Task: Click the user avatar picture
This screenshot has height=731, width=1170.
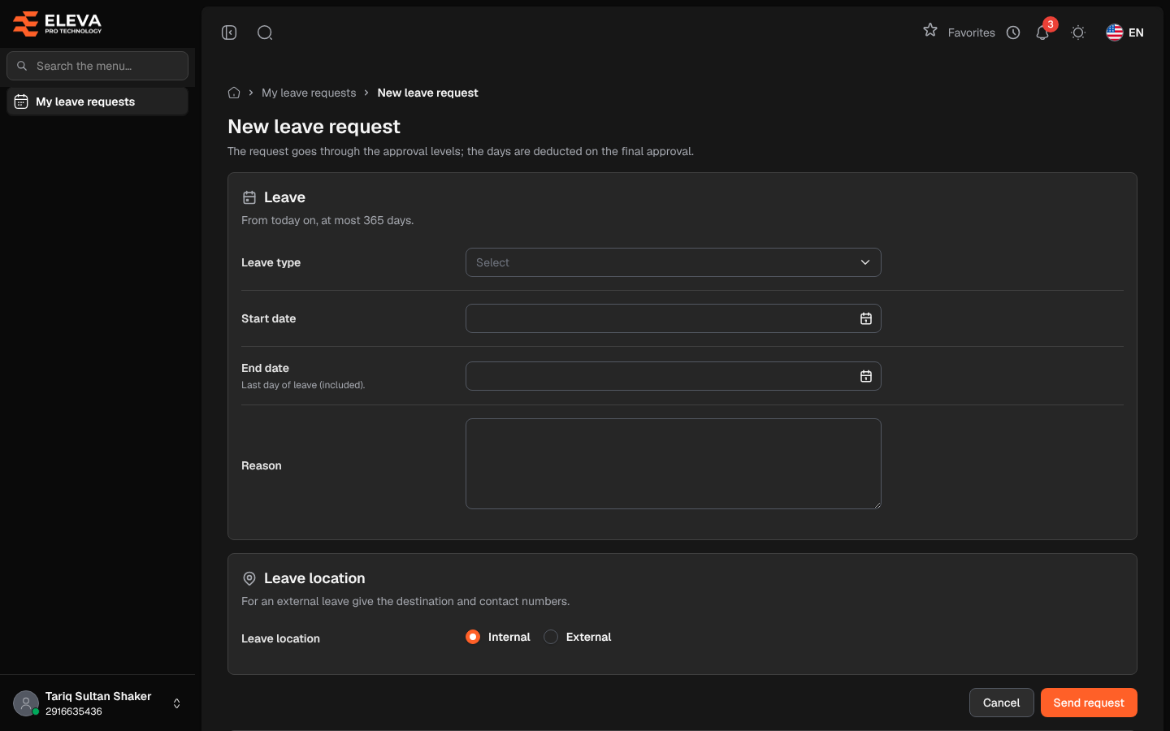Action: click(26, 703)
